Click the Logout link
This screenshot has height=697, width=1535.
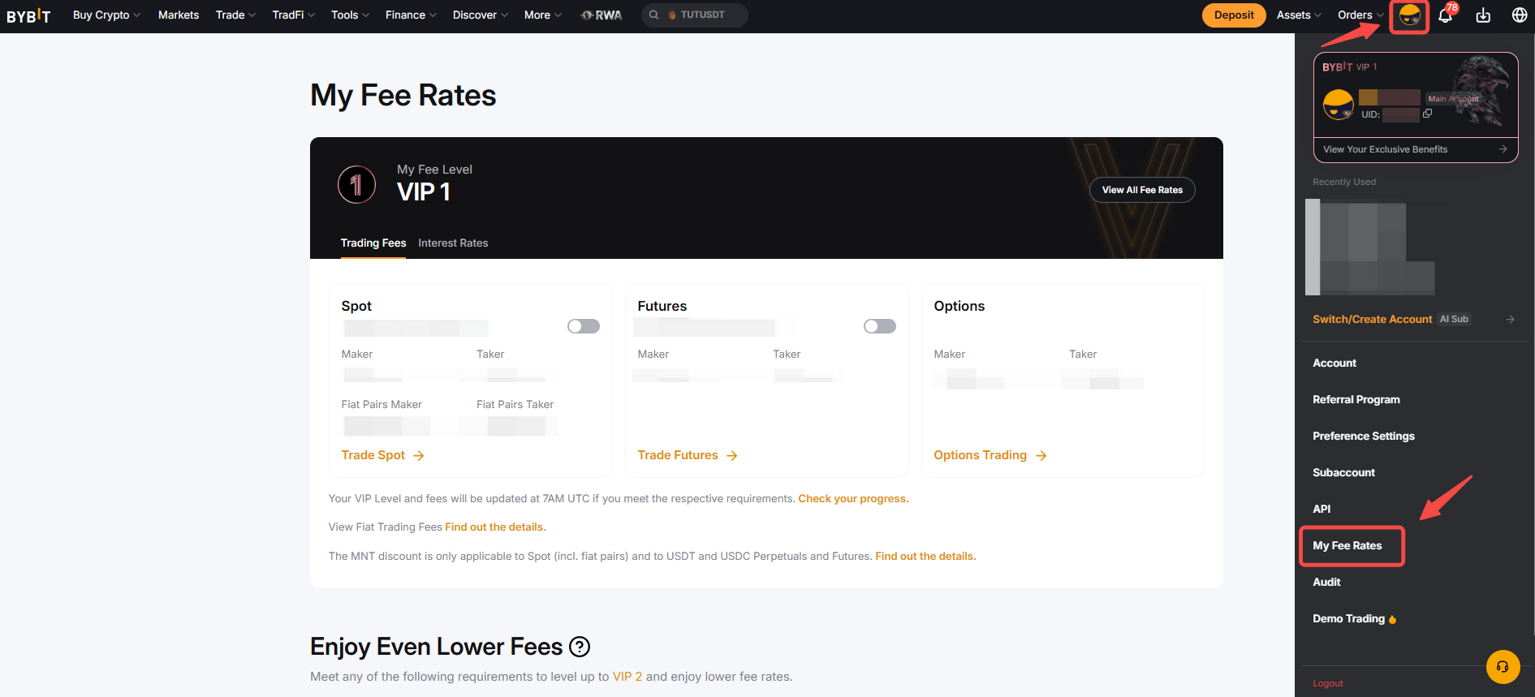1328,683
